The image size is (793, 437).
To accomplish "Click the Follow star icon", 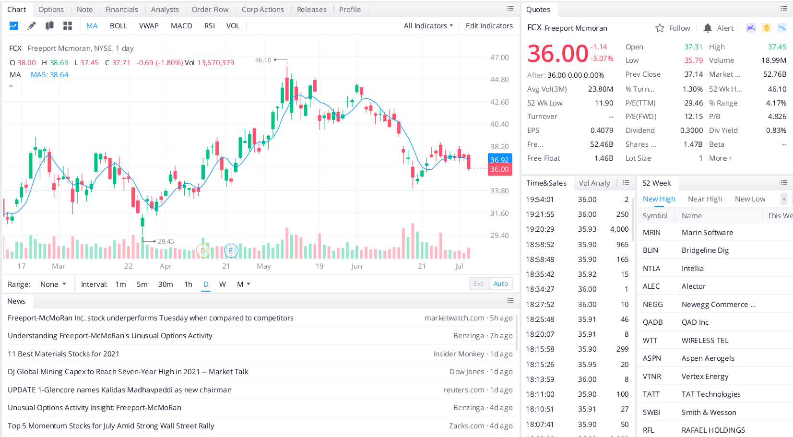I will (x=660, y=28).
